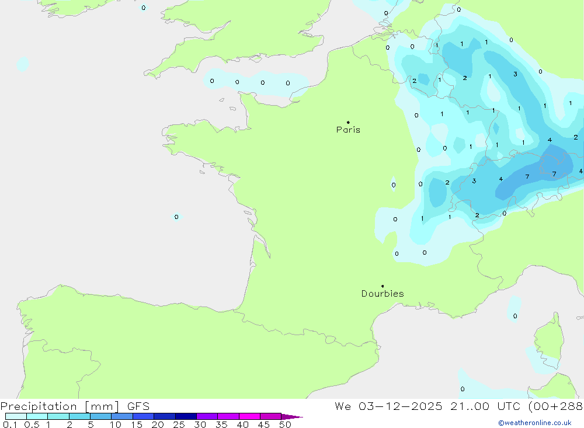Screen dimensions: 584x428
Task: Click the over-50 mm legend arrow tip
Action: 293,417
